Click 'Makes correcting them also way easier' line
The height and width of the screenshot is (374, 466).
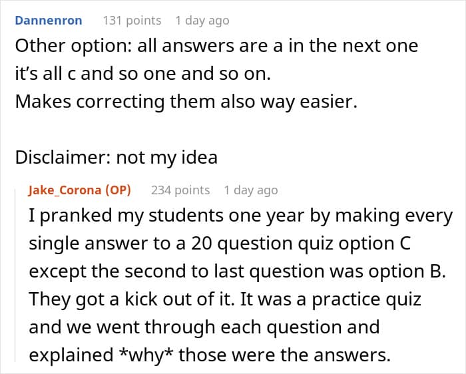[186, 102]
